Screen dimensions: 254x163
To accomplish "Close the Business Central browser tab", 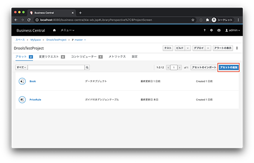I will (73, 13).
